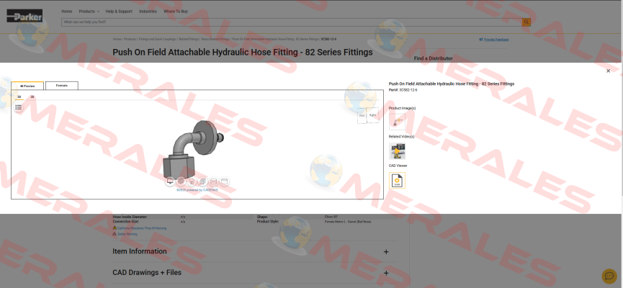Click the 'Related Video(s)' label
623x288 pixels.
(401, 137)
